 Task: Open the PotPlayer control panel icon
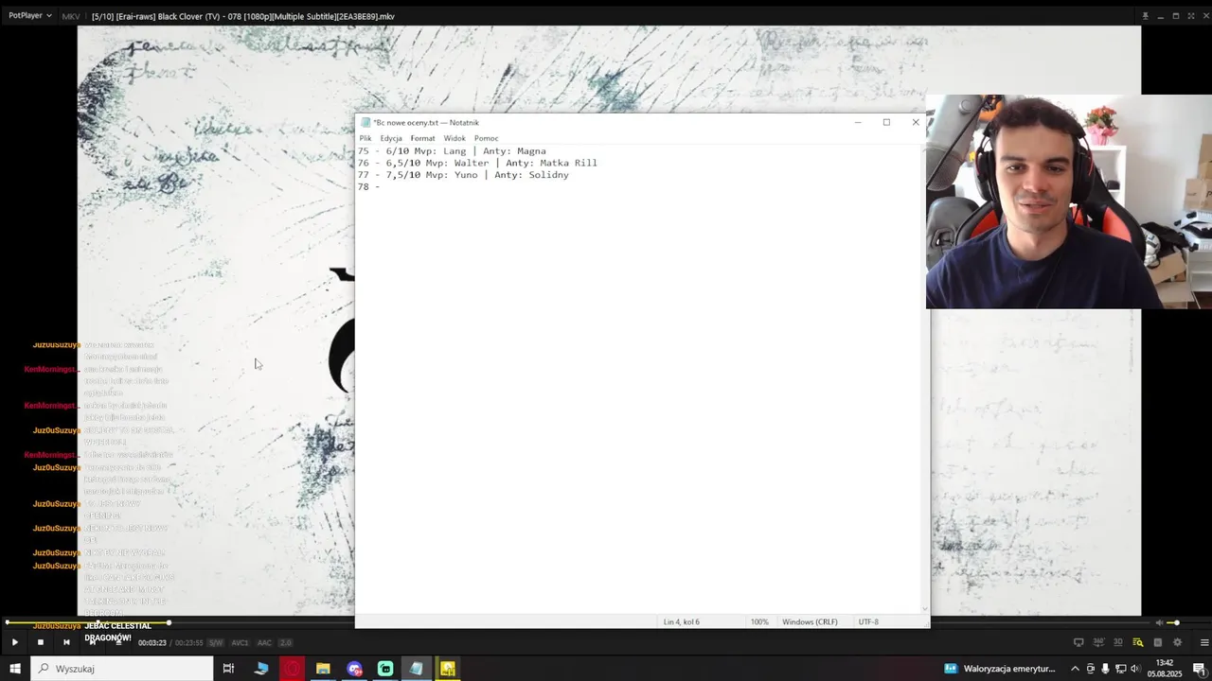pyautogui.click(x=1157, y=642)
